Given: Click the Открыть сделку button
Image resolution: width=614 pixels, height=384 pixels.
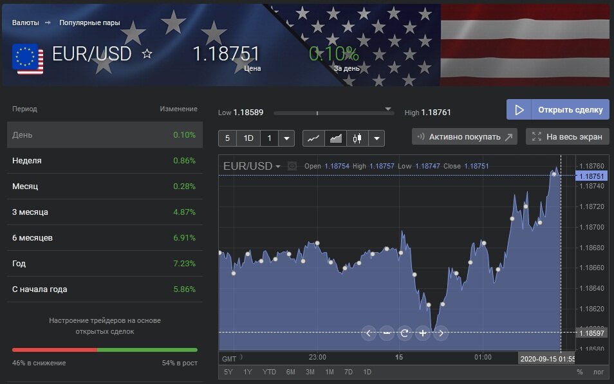Looking at the screenshot, I should click(x=557, y=109).
